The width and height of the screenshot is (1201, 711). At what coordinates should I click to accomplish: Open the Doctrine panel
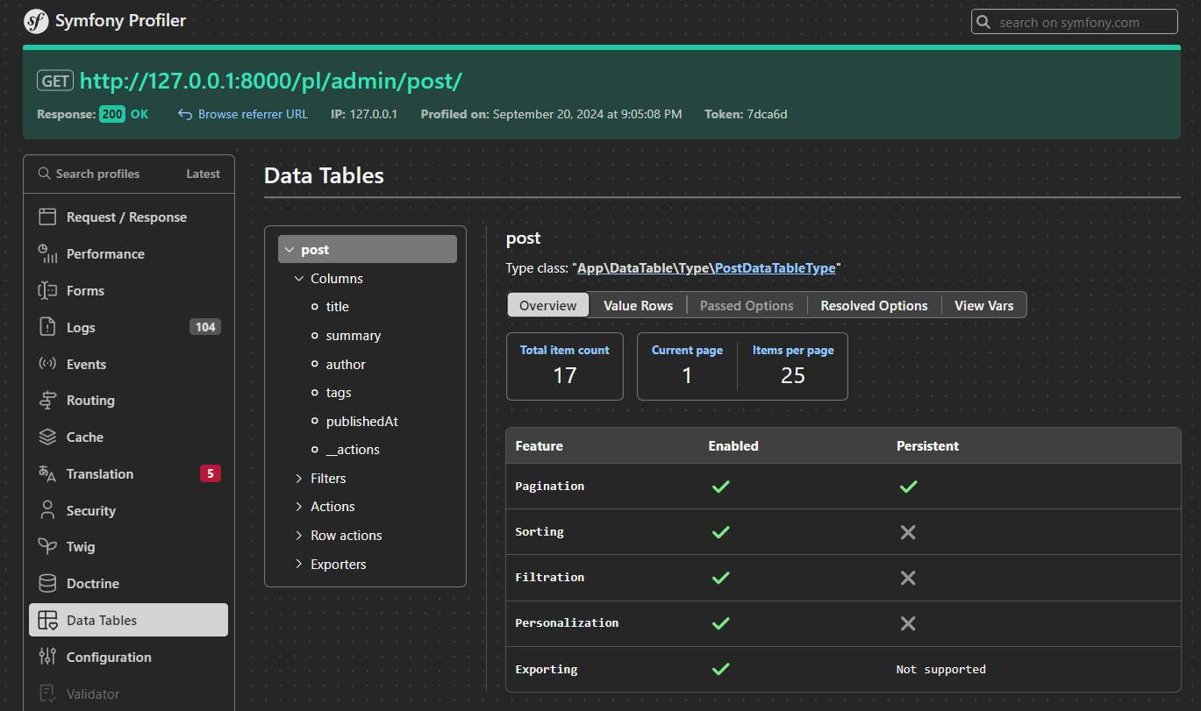pyautogui.click(x=128, y=583)
